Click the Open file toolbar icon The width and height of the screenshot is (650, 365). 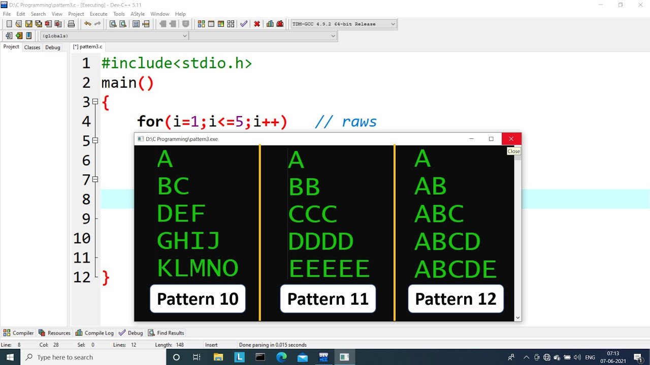[x=19, y=24]
